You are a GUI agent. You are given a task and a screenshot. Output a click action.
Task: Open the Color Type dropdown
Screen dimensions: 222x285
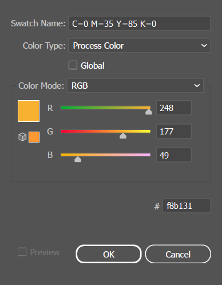[139, 46]
